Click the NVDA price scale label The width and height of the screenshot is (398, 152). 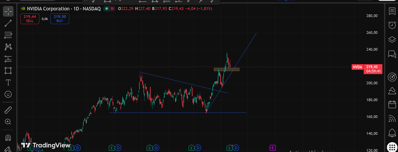coord(357,67)
